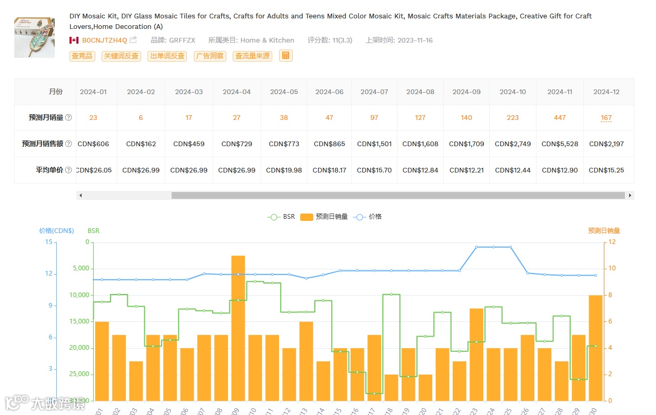This screenshot has width=656, height=415.
Task: Click the horizontal table scrollbar thumb
Action: (398, 195)
